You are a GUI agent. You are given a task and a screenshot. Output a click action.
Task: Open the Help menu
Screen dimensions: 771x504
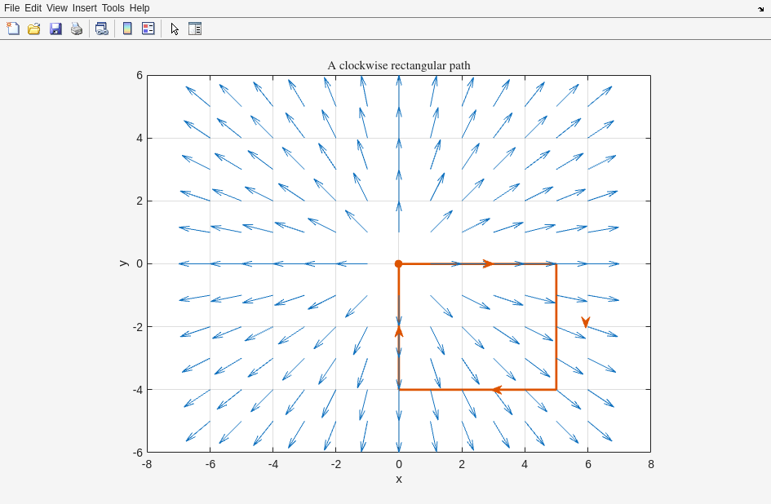(x=140, y=8)
